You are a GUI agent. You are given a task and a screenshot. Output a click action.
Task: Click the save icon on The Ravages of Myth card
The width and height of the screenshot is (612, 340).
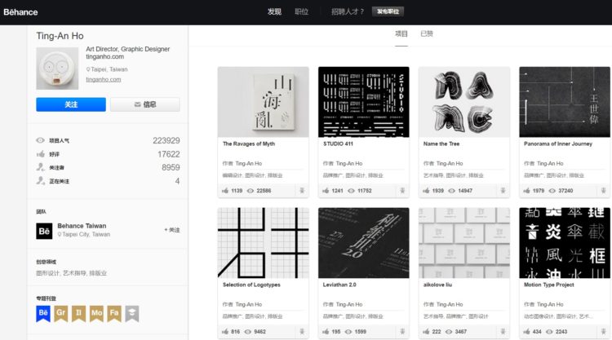click(302, 191)
